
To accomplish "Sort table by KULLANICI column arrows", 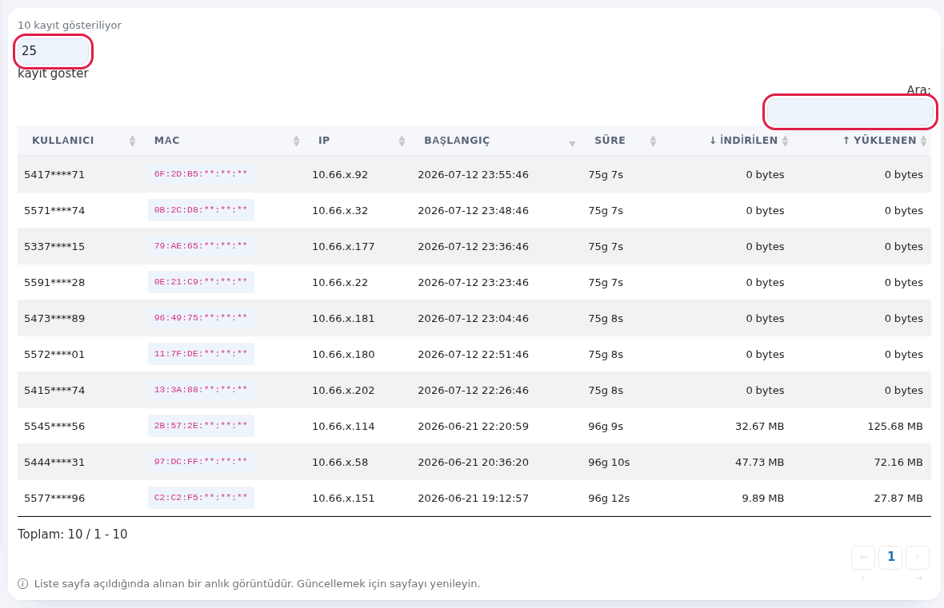I will [x=133, y=141].
